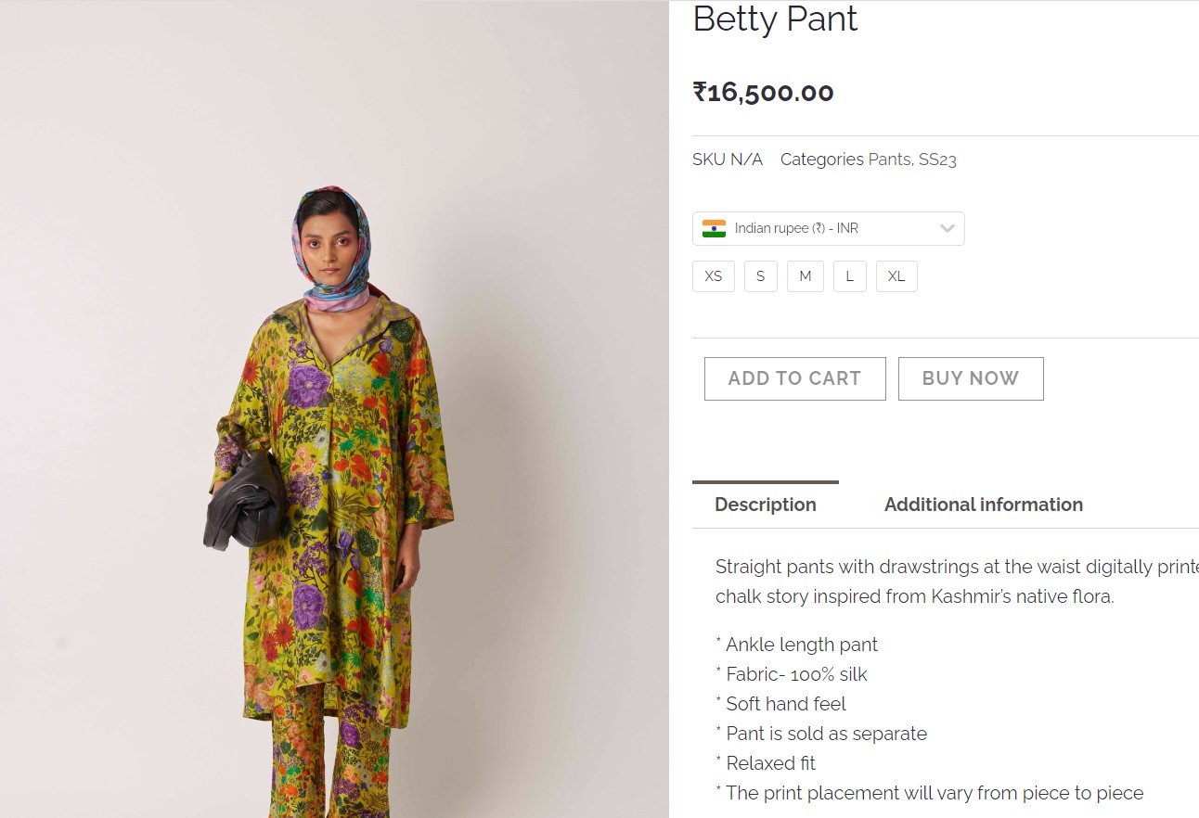The image size is (1199, 818).
Task: Follow the Pants category link
Action: [888, 160]
